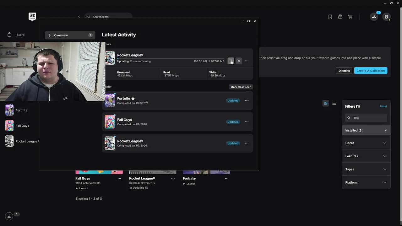Switch library to list view

pos(334,103)
